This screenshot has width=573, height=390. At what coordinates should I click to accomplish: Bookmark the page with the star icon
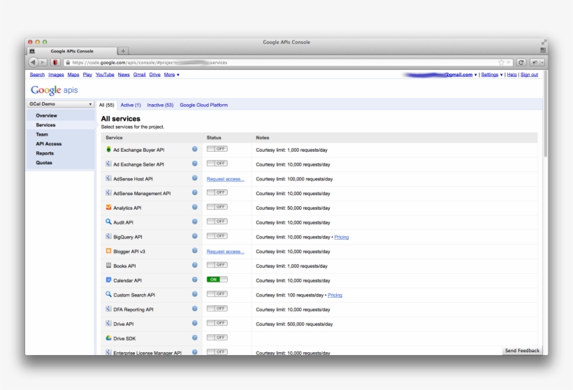pos(501,62)
